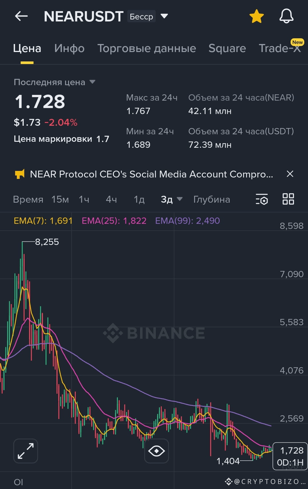Click the EMA(99): 2,490 indicator label

click(x=187, y=221)
